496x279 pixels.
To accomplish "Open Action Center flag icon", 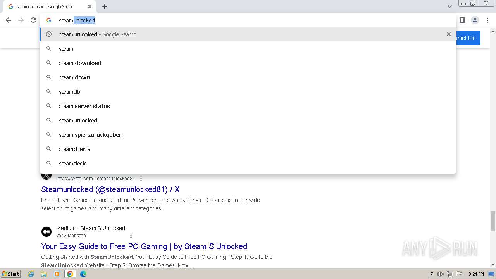I will [459, 274].
